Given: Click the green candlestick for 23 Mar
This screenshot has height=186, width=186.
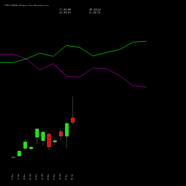Looking at the screenshot, I should (37, 133).
